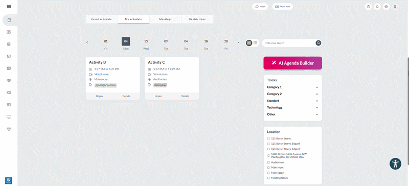409x186 pixels.
Task: Expand the Technology track
Action: pos(292,107)
